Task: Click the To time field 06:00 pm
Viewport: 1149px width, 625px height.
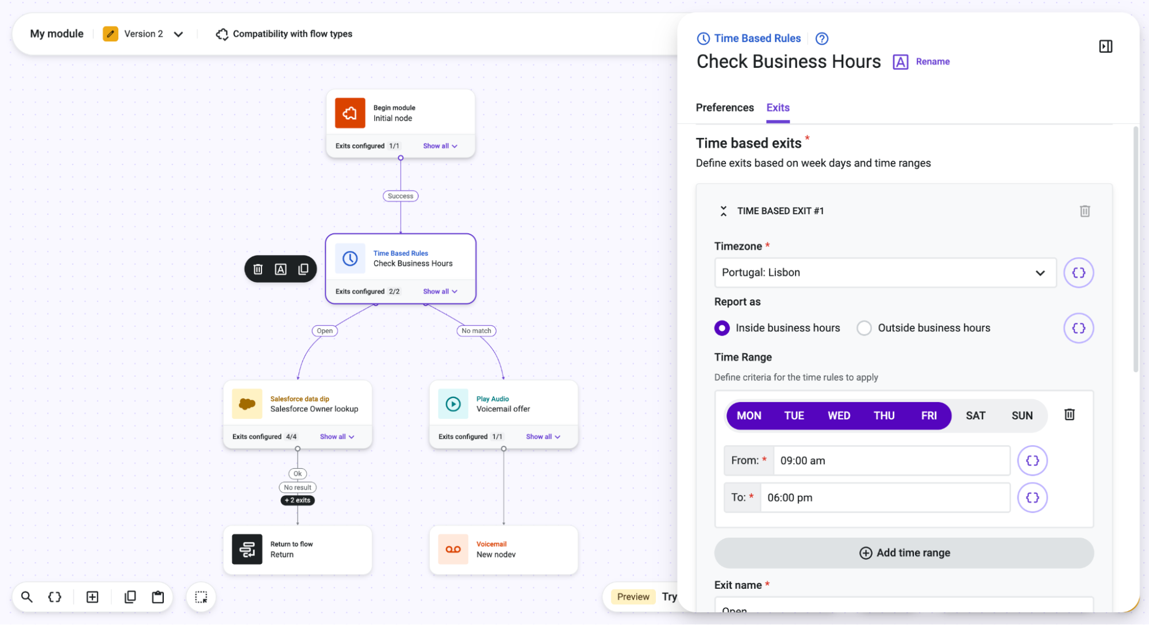Action: click(x=885, y=497)
